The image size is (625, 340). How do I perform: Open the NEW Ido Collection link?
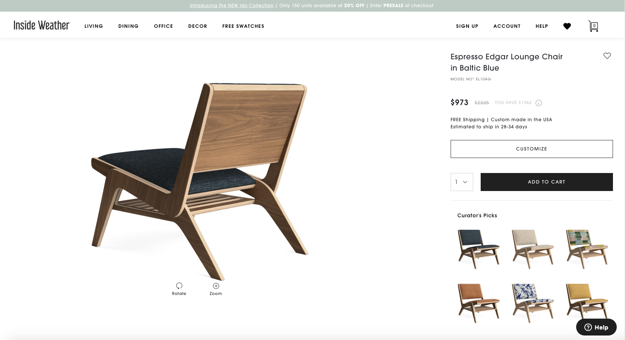pyautogui.click(x=232, y=6)
